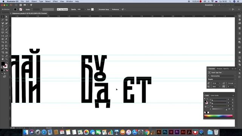The width and height of the screenshot is (242, 136).
Task: Open the Style dropdown in control bar
Action: pos(95,9)
